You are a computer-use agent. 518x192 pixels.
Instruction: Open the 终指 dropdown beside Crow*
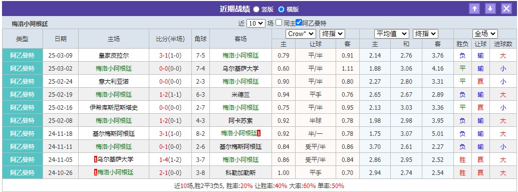point(332,34)
